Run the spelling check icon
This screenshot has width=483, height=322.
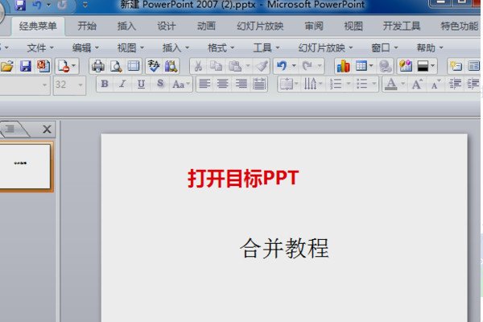tap(154, 66)
